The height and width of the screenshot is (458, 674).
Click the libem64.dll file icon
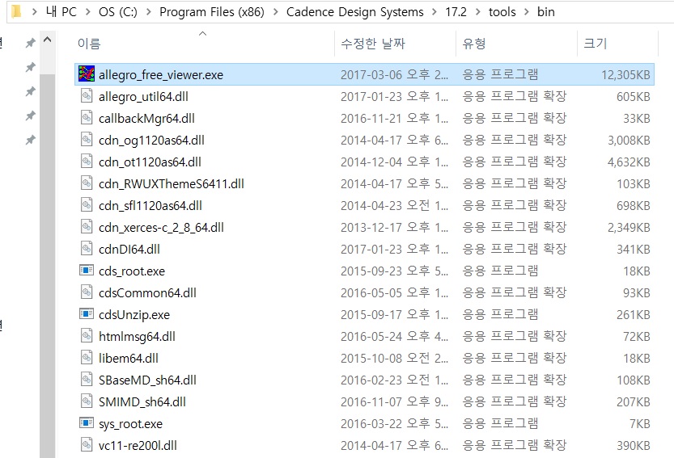coord(87,358)
